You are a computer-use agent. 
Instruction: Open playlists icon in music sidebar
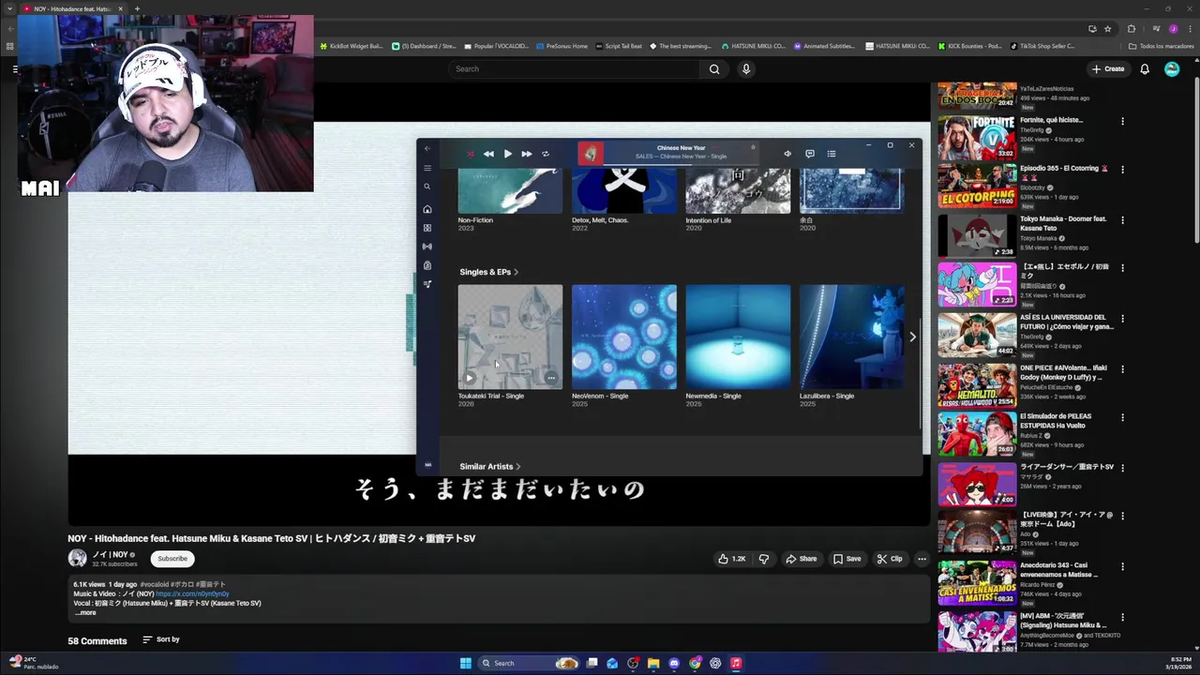[x=427, y=284]
